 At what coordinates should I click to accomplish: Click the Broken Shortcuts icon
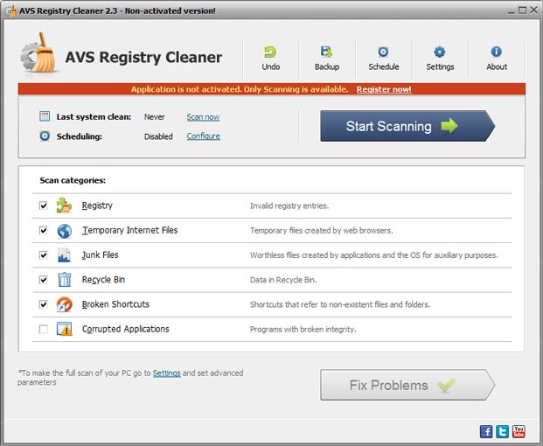[65, 304]
